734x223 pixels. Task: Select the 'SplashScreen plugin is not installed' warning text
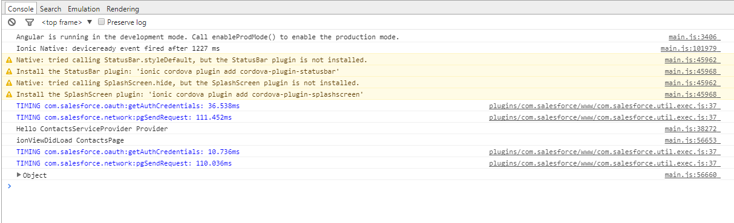tap(188, 83)
